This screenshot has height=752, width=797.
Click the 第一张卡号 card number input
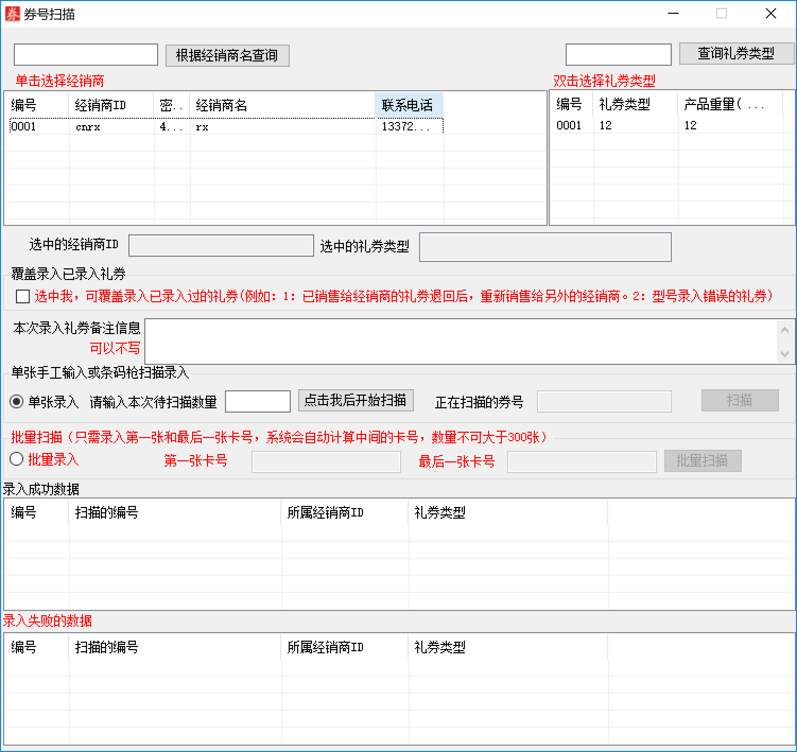[x=325, y=461]
